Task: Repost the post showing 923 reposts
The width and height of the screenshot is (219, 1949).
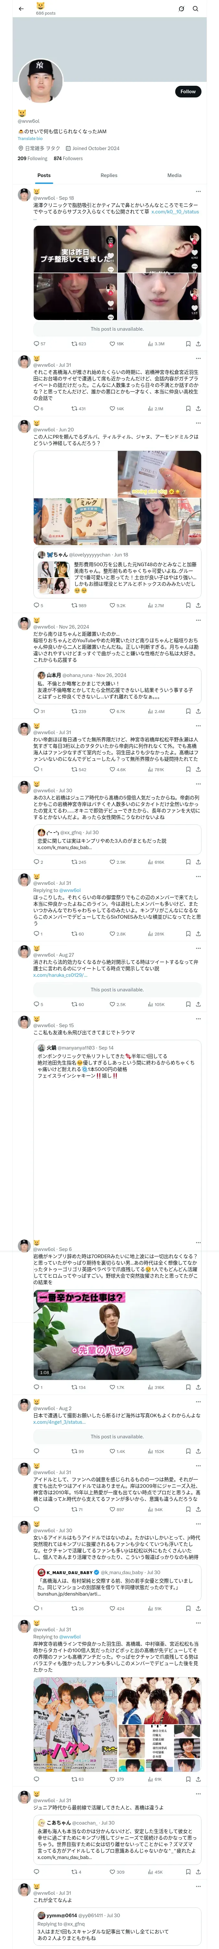Action: 78,343
